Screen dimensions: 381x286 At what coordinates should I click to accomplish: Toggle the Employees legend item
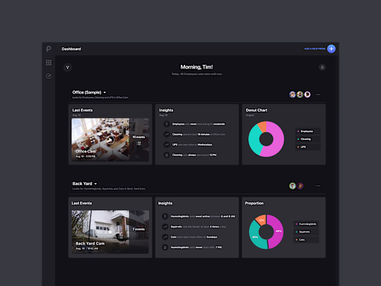[x=308, y=131]
